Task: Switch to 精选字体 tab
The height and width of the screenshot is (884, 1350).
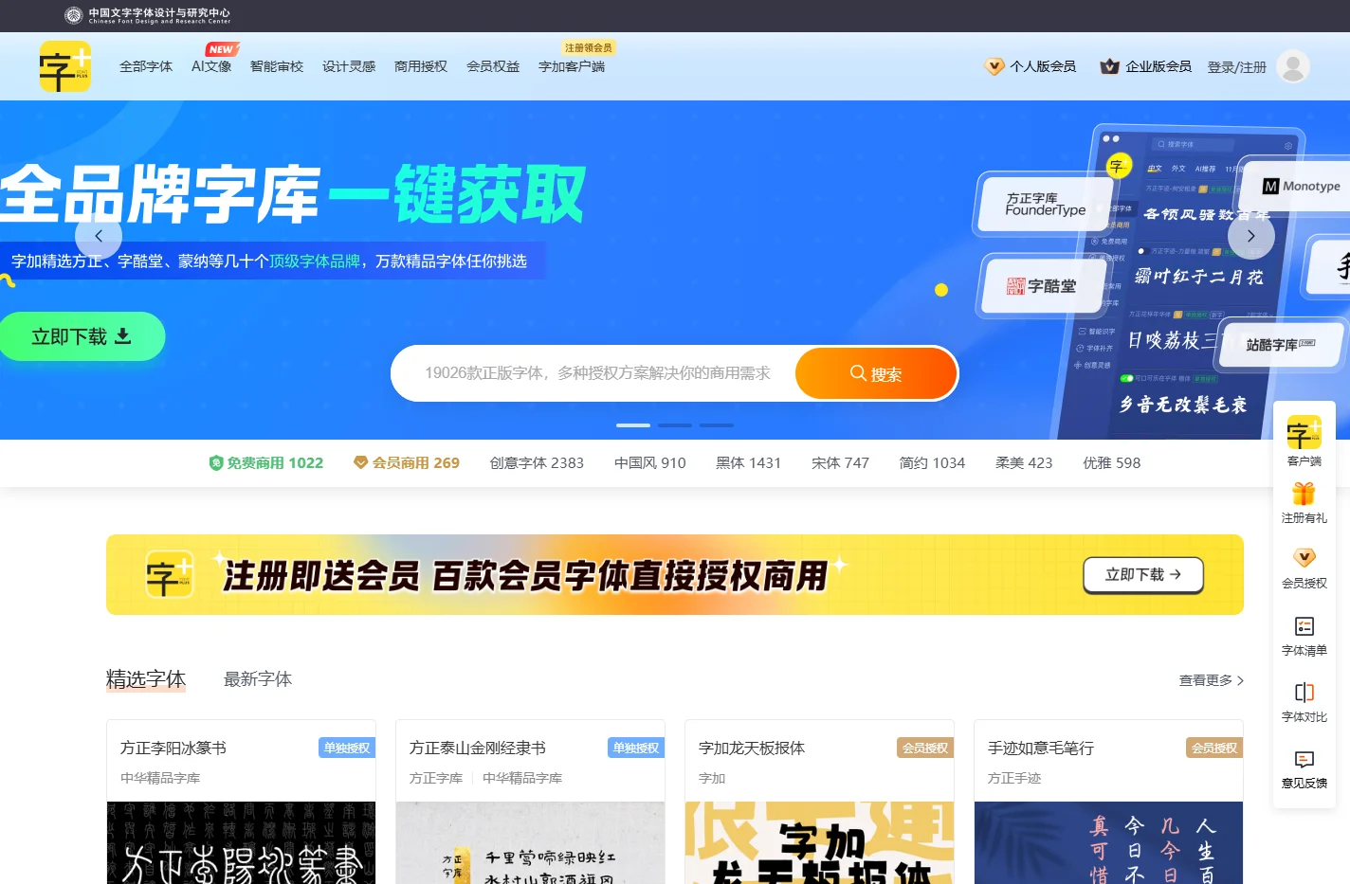Action: click(146, 679)
